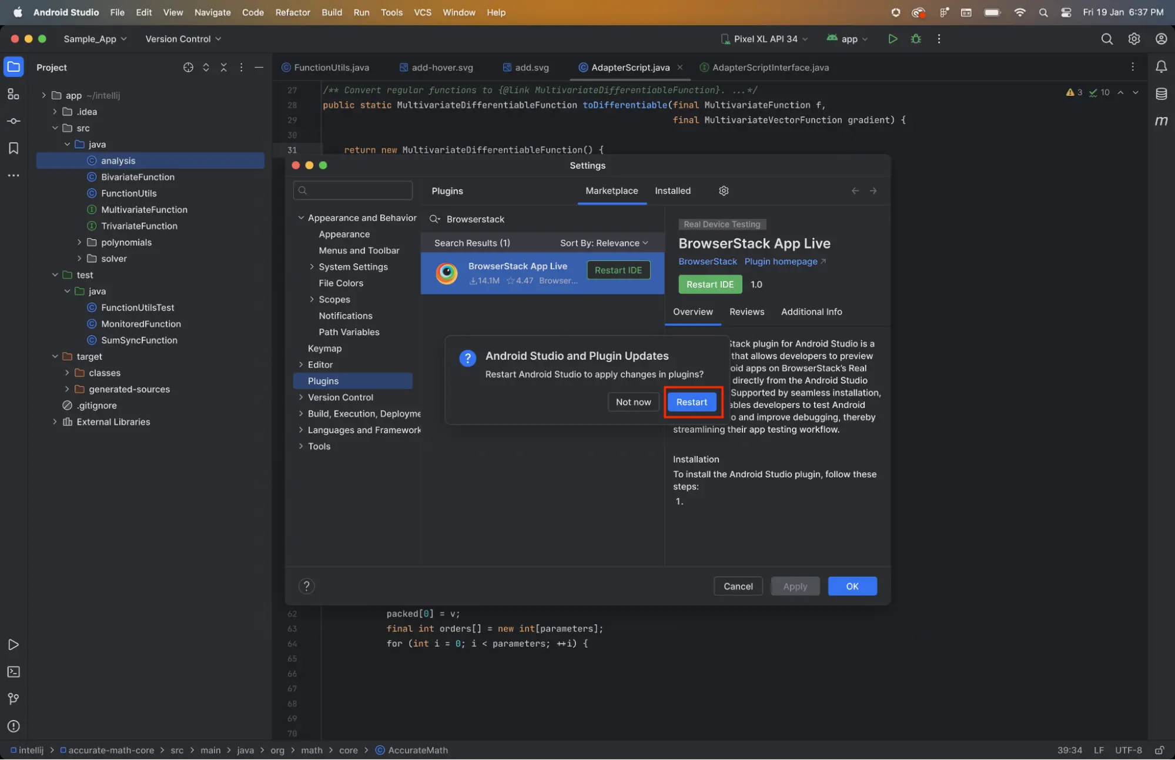Click the Select Opened File target icon

tap(188, 68)
